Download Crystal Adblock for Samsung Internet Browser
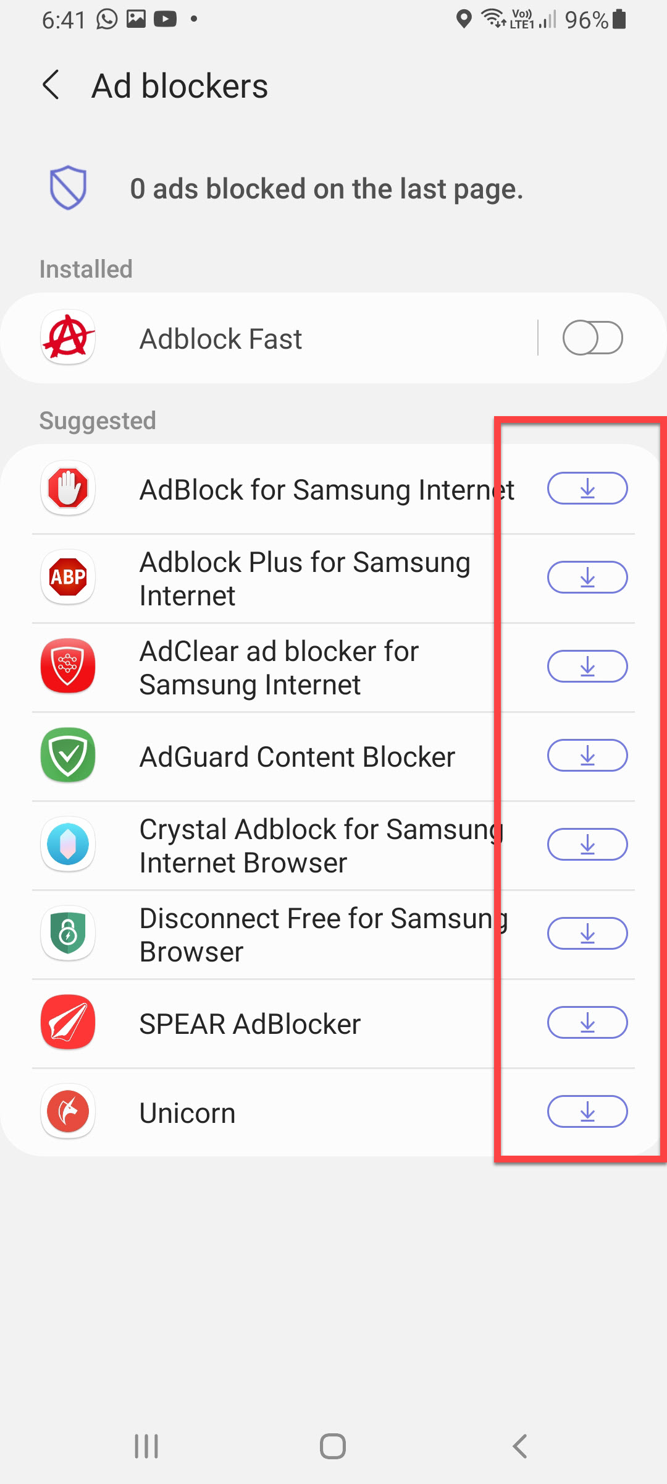The width and height of the screenshot is (667, 1484). (587, 845)
